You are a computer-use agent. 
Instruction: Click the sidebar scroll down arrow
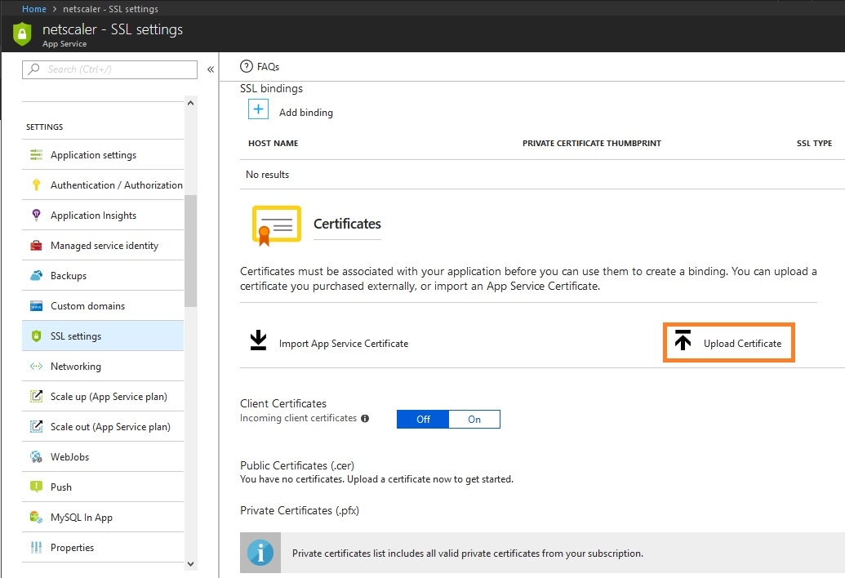click(x=190, y=564)
